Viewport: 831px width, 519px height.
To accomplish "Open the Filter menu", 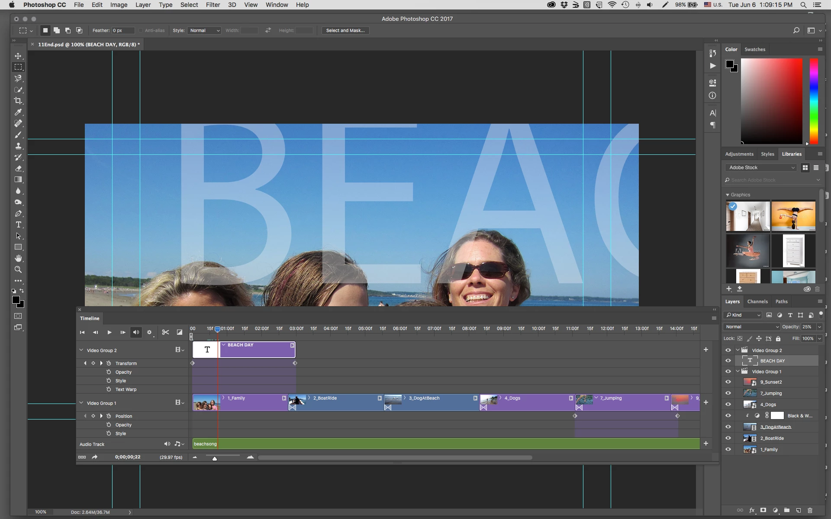I will (213, 5).
